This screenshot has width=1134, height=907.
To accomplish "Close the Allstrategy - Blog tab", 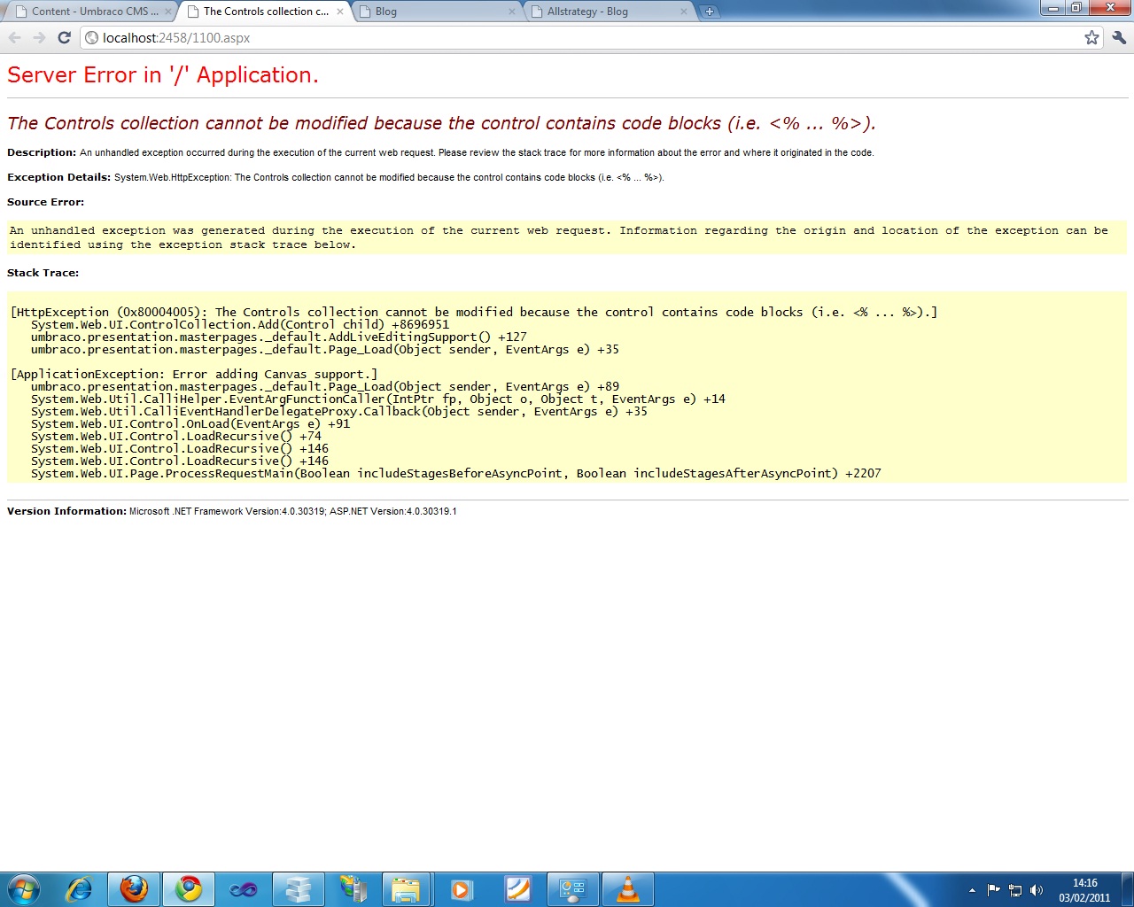I will (684, 12).
